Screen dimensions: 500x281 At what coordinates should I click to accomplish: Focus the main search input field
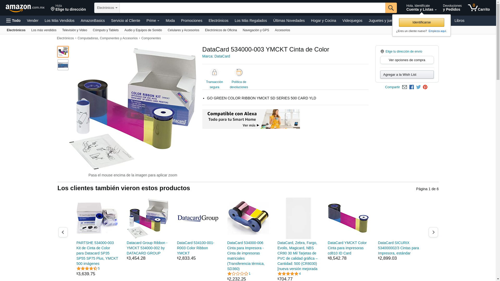(252, 8)
